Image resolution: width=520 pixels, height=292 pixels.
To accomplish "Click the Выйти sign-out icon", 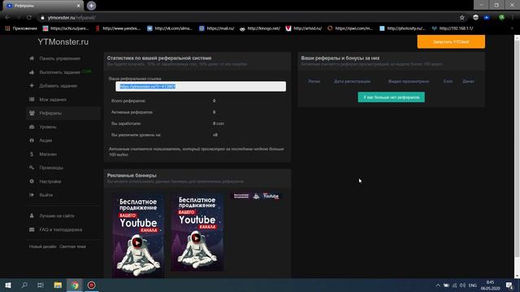I will tap(32, 195).
